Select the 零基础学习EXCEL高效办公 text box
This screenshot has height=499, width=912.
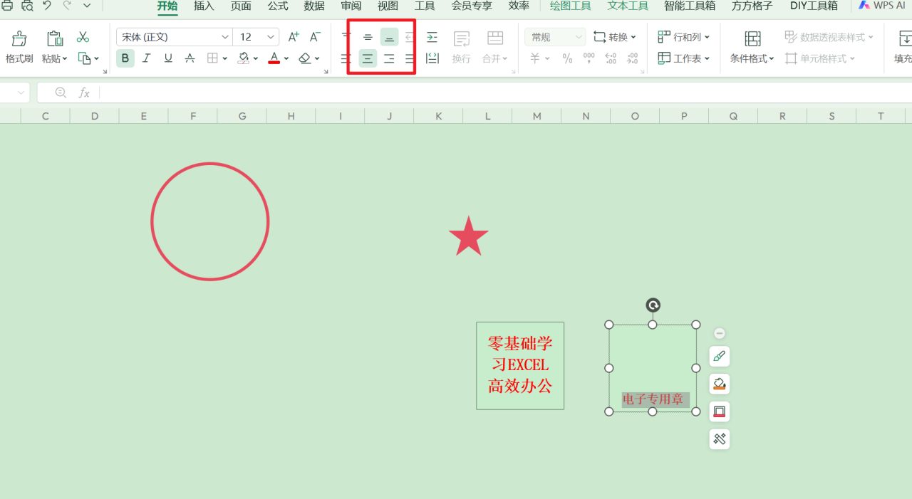click(520, 366)
